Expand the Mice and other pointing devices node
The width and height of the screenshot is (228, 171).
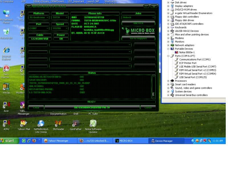168,34
